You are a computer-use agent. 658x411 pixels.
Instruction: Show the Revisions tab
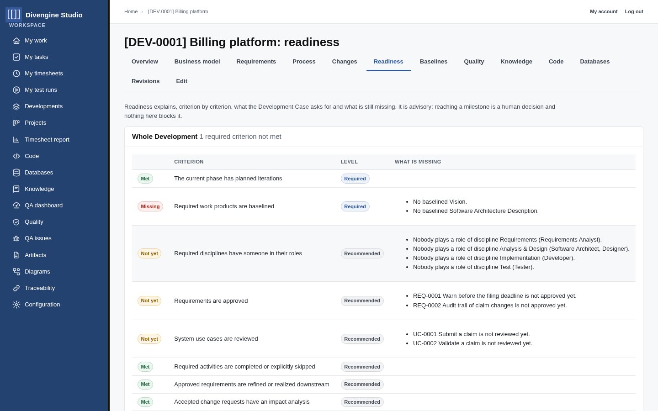point(146,81)
